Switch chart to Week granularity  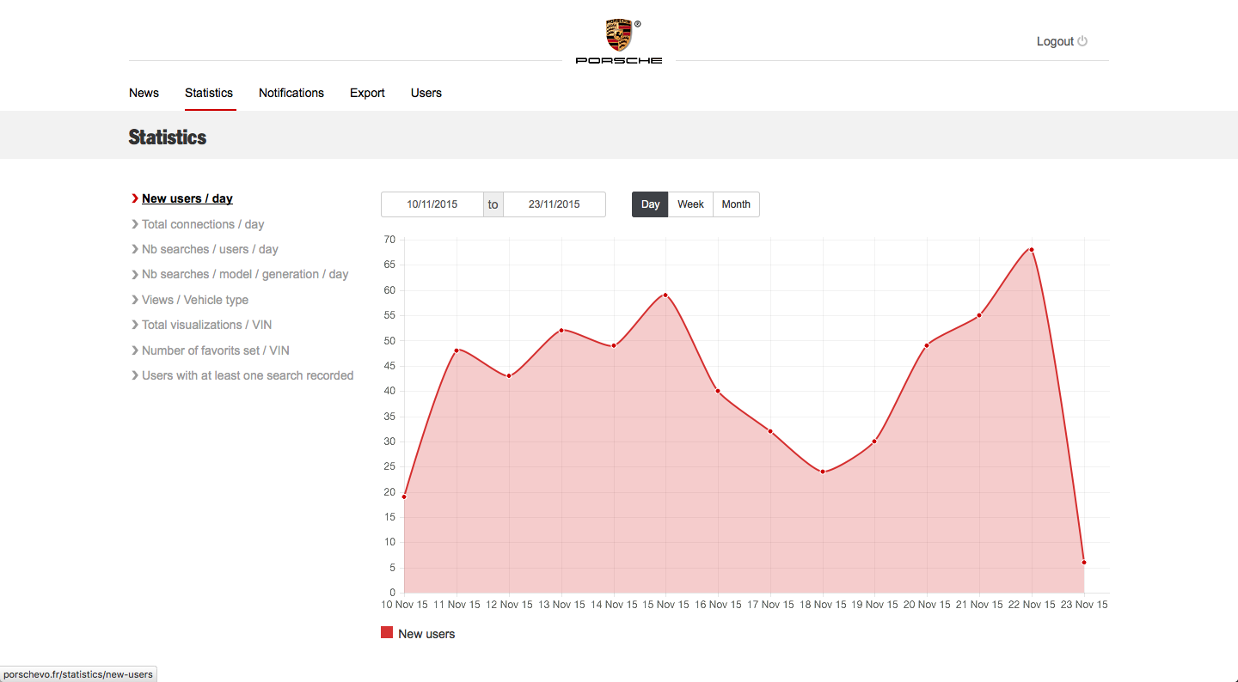click(690, 204)
